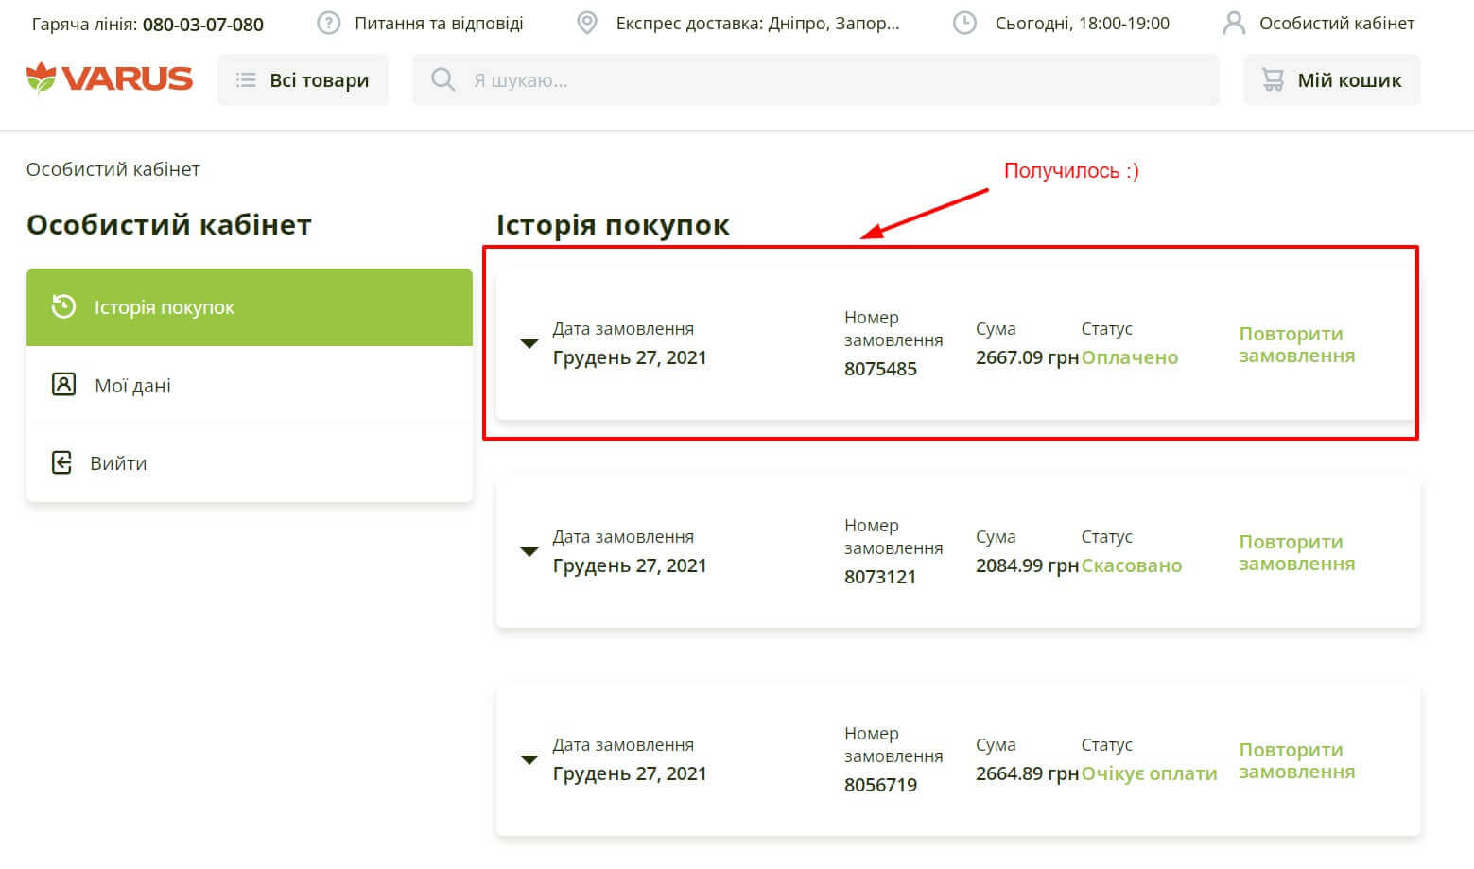Click the sum 2664.89 грн
1474x869 pixels.
(1027, 773)
